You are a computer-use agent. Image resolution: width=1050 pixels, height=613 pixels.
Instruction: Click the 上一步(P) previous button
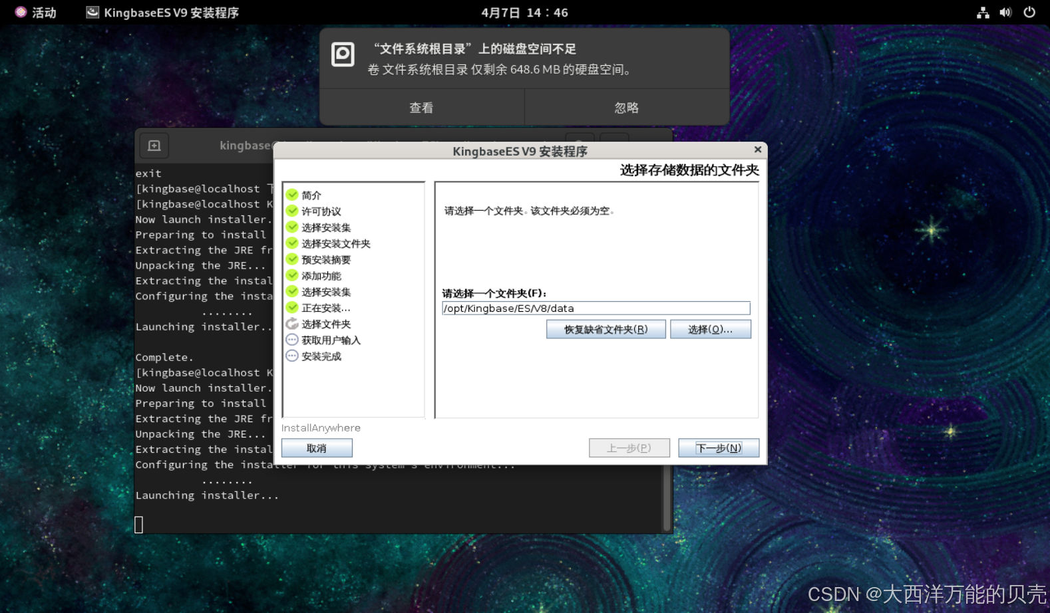point(629,448)
